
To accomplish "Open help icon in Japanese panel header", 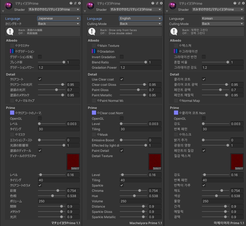I will 71,3.
